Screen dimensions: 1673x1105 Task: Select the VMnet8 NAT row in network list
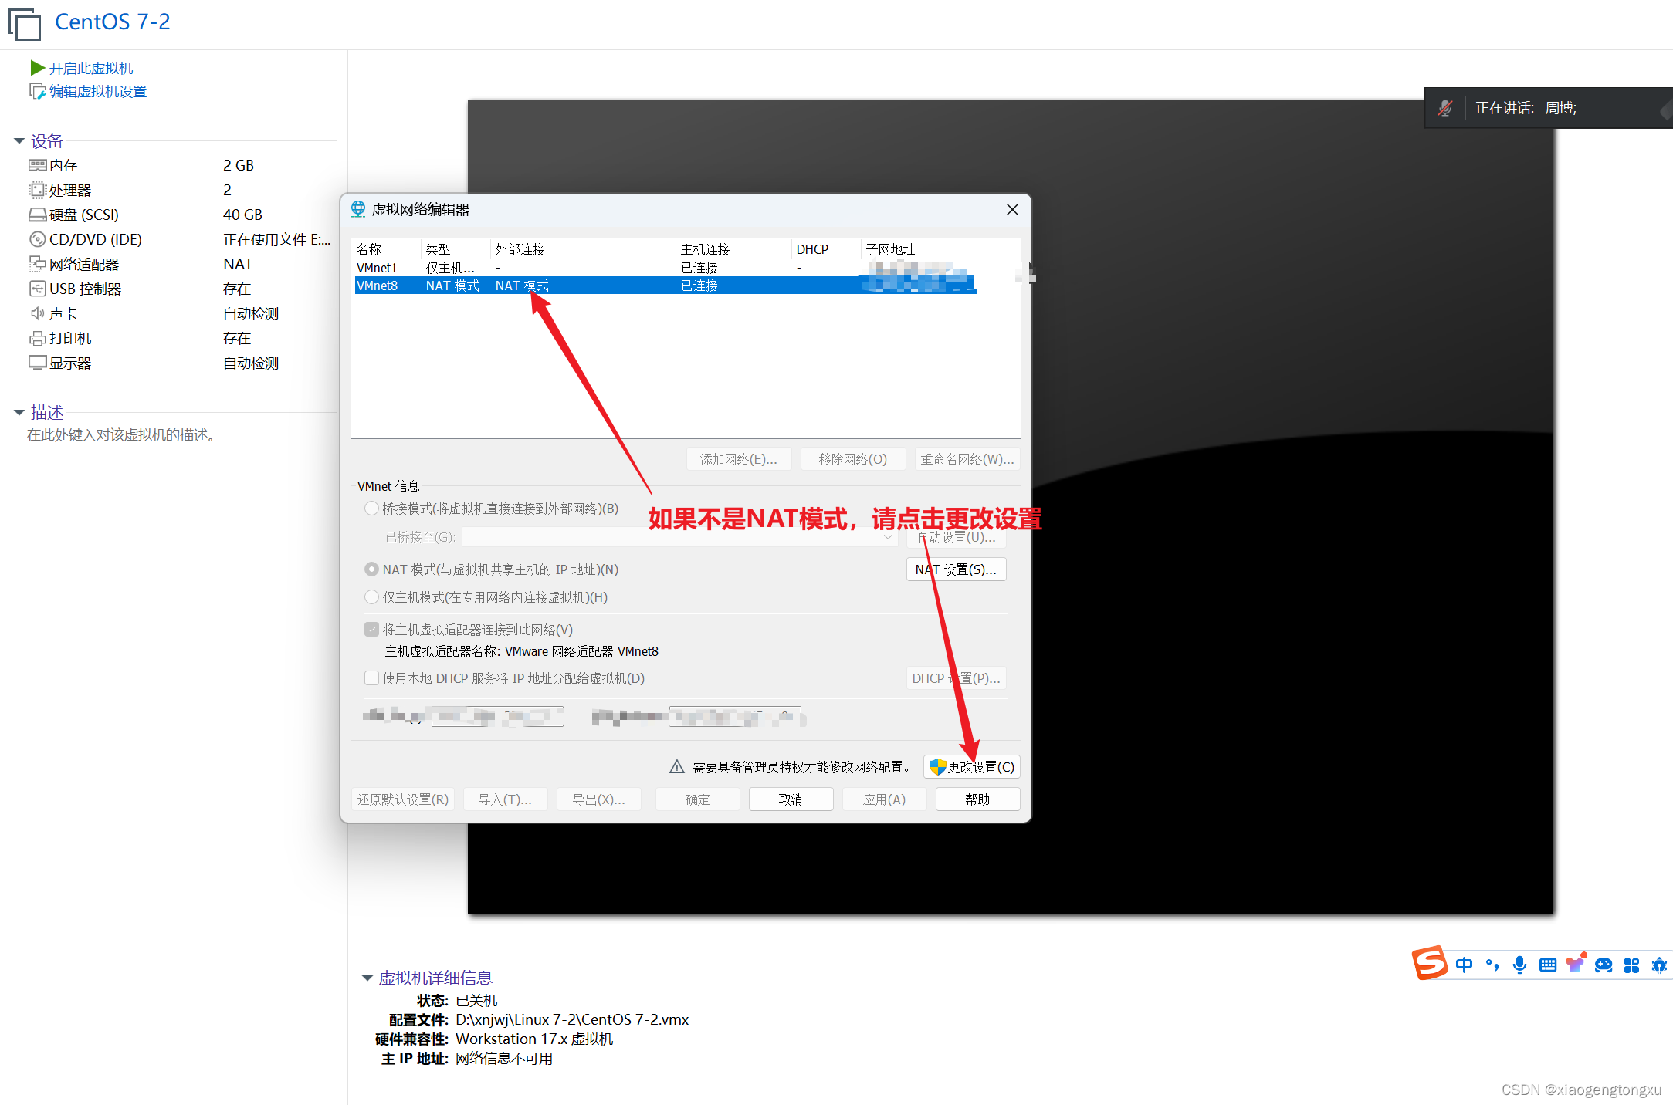tap(665, 286)
